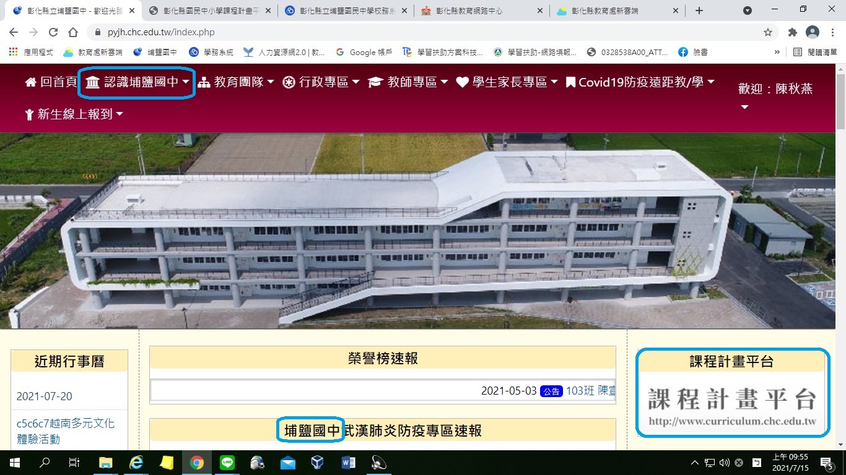846x475 pixels.
Task: Open the 學習扶助-網路填報 bookmark
Action: (x=535, y=53)
